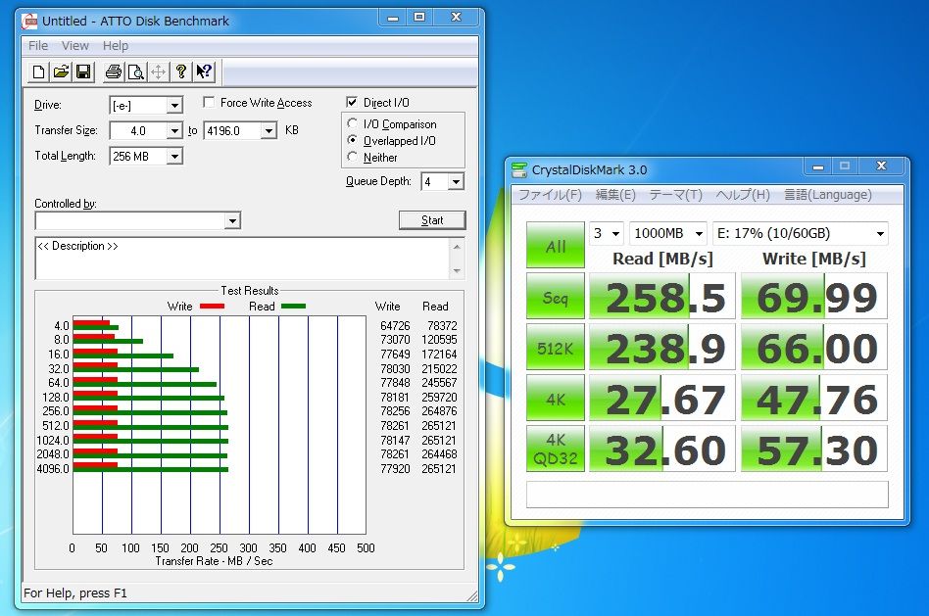Open the Queue Depth dropdown

[456, 182]
